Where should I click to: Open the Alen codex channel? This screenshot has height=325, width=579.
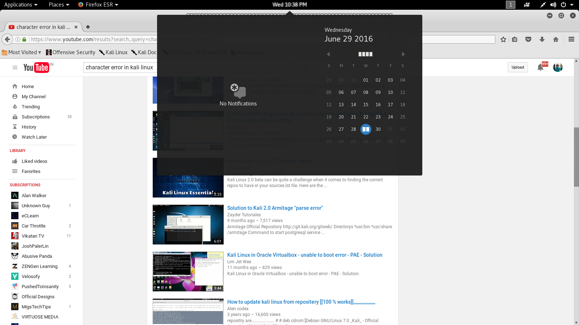click(238, 309)
